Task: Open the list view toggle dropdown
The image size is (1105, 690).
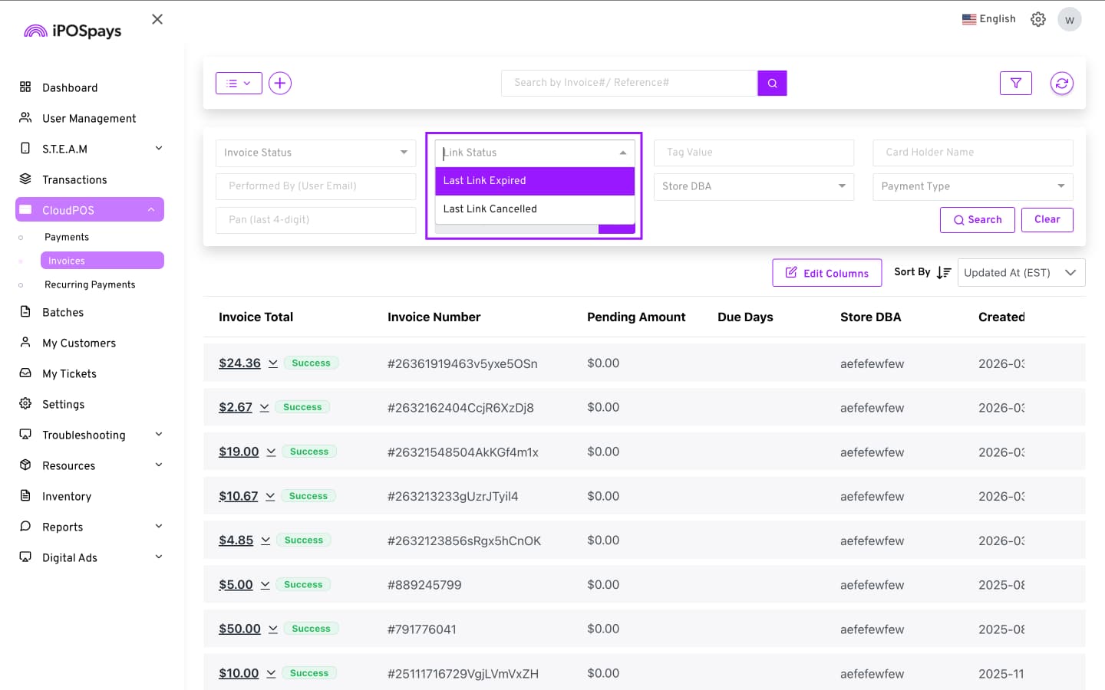Action: 239,83
